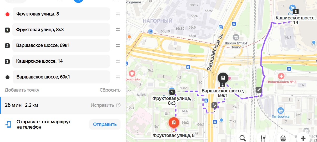Click the Исправить link
This screenshot has height=142, width=317.
[102, 105]
